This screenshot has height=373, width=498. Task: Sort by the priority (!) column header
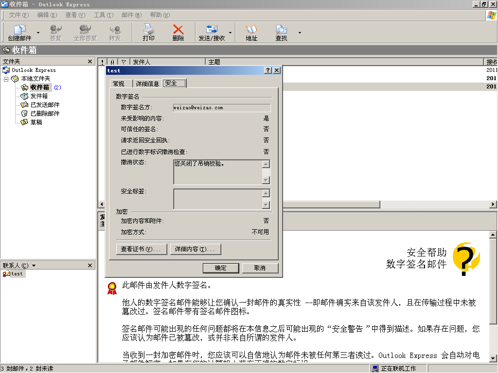(x=102, y=62)
